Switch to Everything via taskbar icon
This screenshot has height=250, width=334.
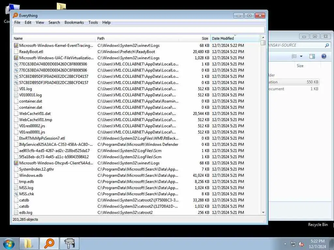(49, 243)
